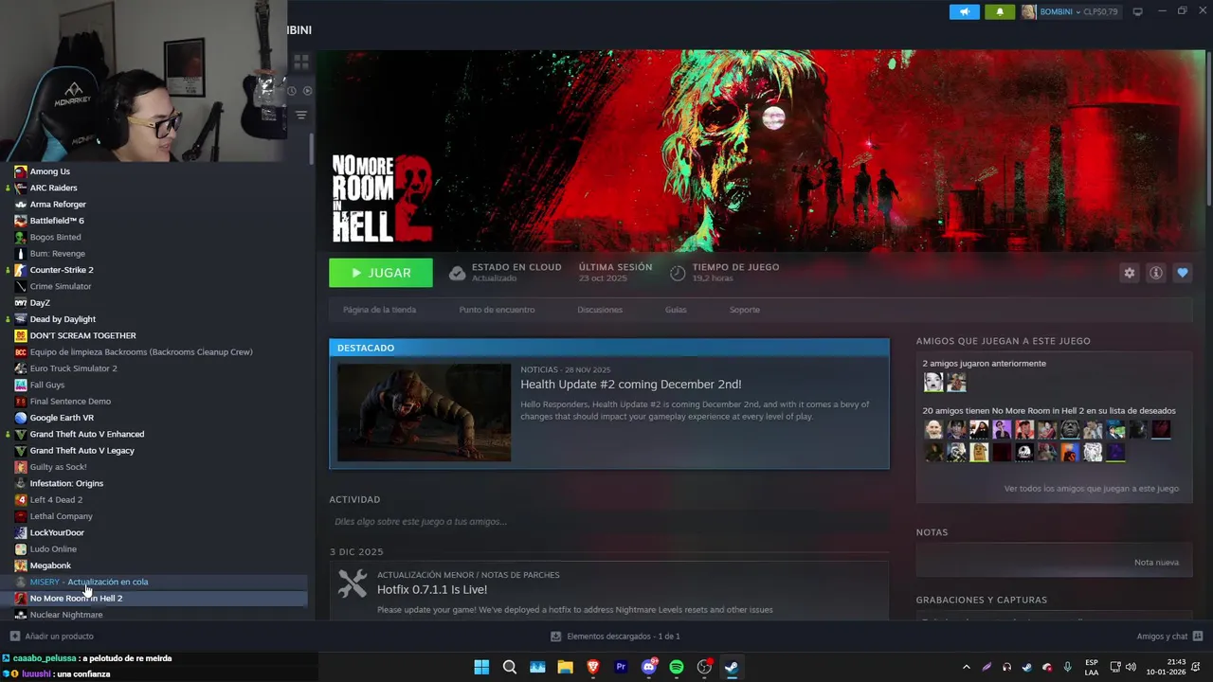Open Spotify from the taskbar
The height and width of the screenshot is (682, 1213).
click(x=677, y=667)
